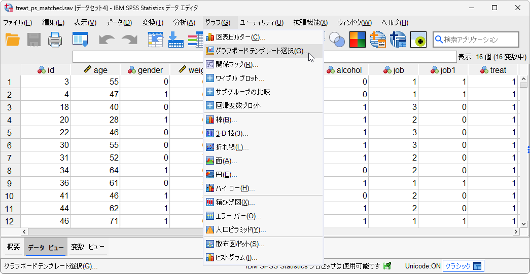Click the 円(E) pie chart icon
Screen dimensions: 530x274
(210, 175)
